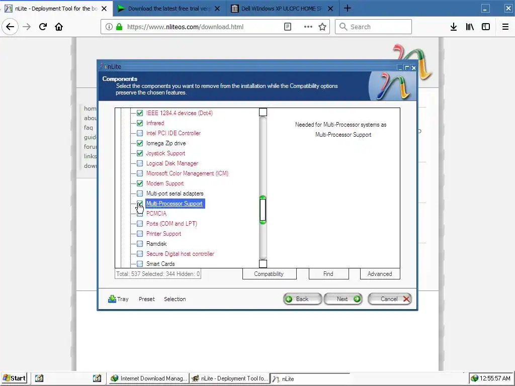Click first quick launch icon beside Start
Screen dimensions: 515x386
[x=39, y=378]
